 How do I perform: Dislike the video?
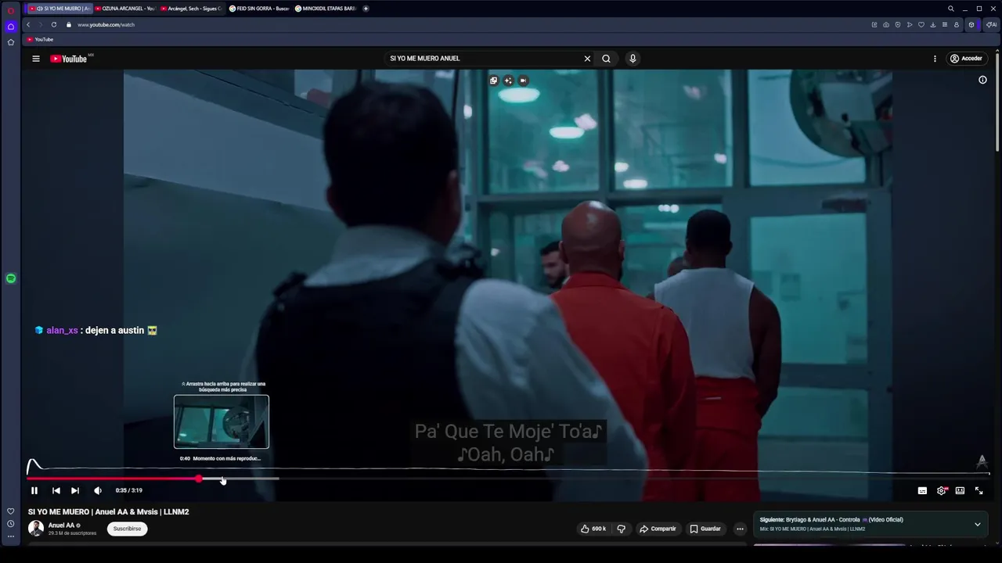click(621, 529)
